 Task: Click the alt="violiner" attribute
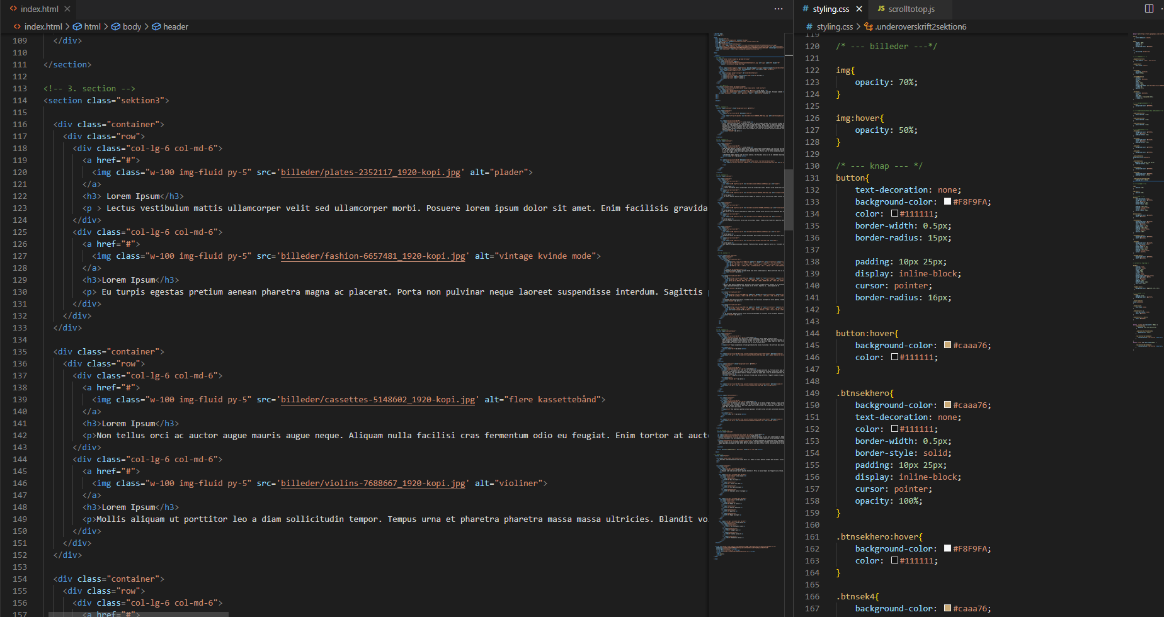tap(509, 484)
